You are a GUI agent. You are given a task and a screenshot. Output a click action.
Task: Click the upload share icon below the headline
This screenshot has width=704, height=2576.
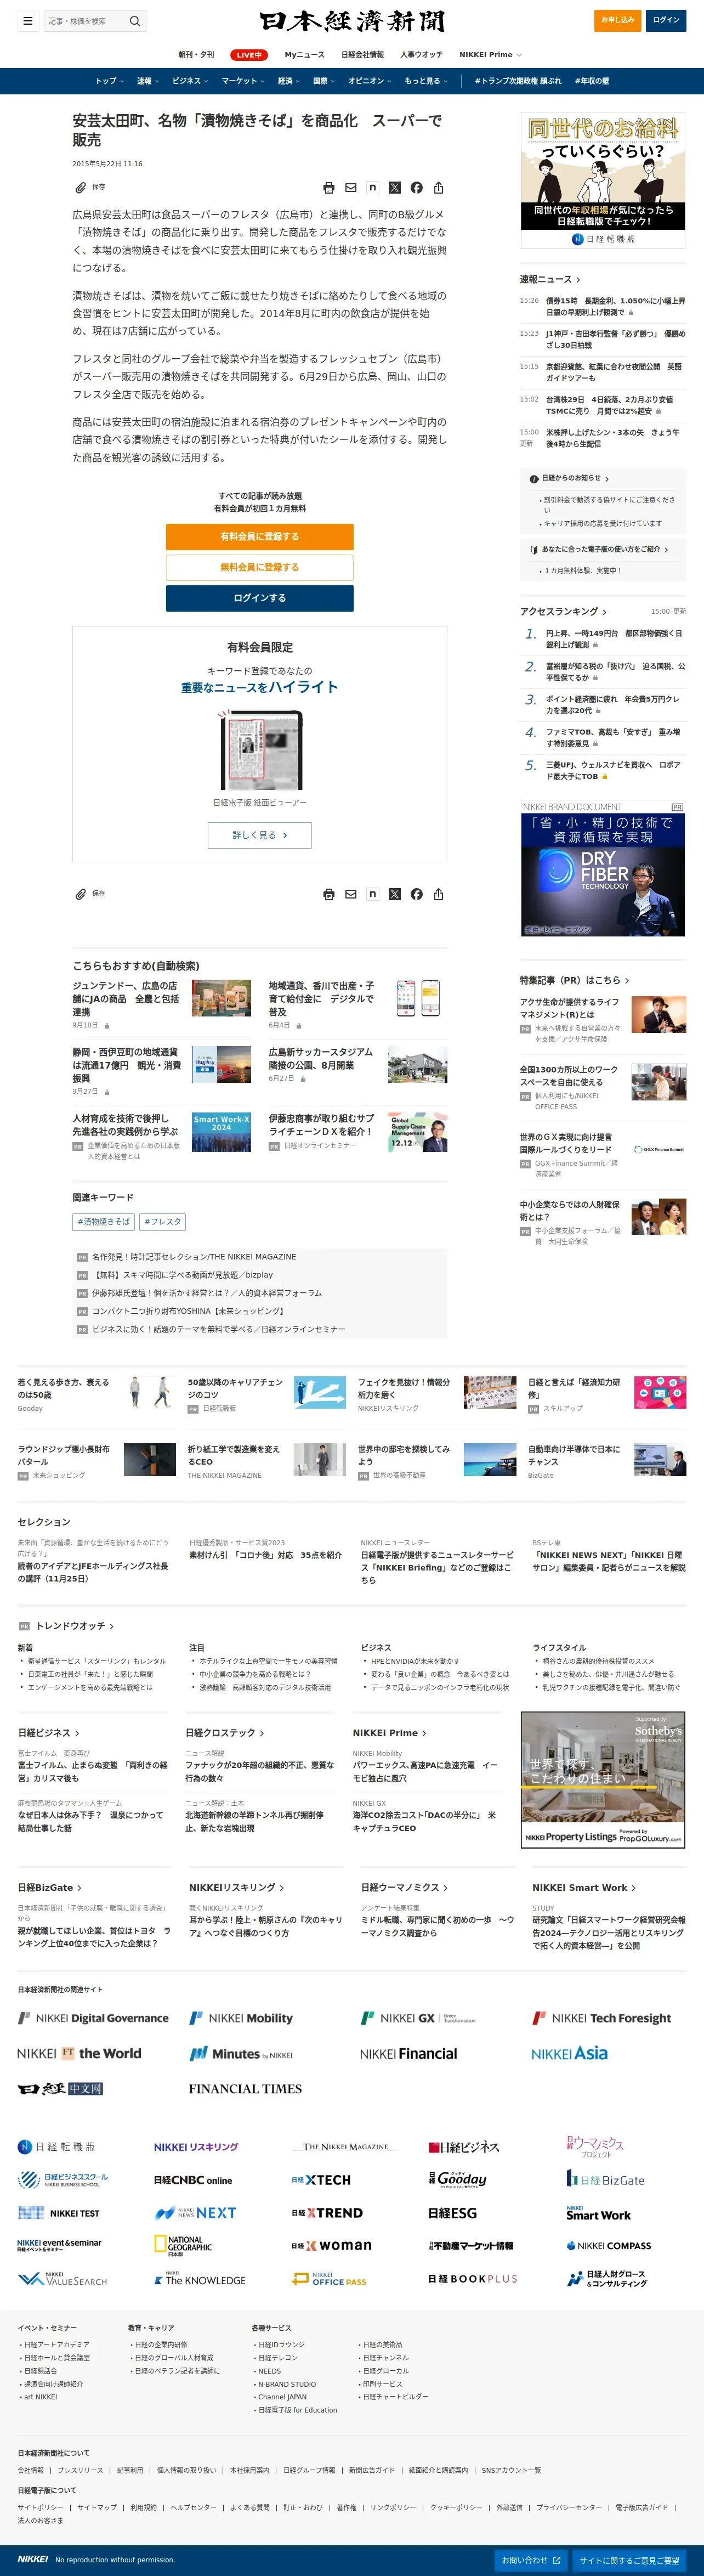coord(439,187)
